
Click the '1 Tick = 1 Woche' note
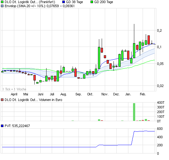[14, 89]
